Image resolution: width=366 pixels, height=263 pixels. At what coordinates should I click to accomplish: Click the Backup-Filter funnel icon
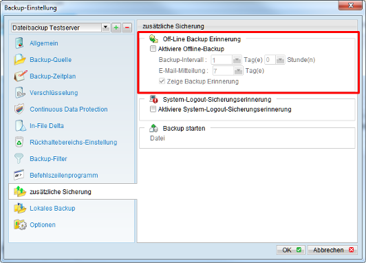19,158
